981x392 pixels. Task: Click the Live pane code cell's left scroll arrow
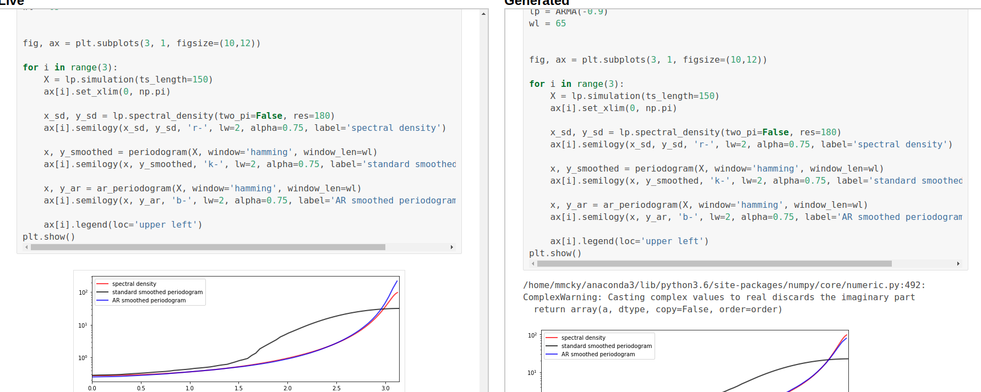click(26, 247)
